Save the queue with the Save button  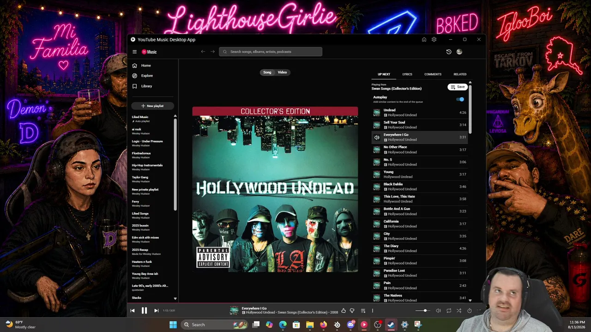point(458,87)
